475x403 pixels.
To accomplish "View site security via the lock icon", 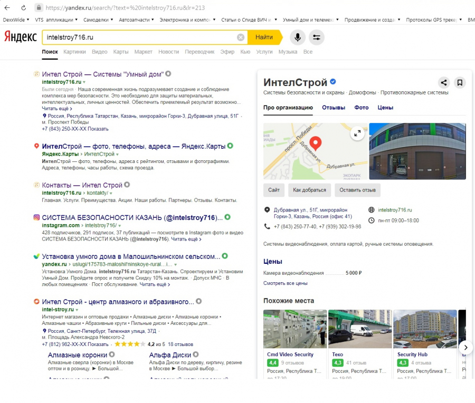I will pyautogui.click(x=39, y=7).
